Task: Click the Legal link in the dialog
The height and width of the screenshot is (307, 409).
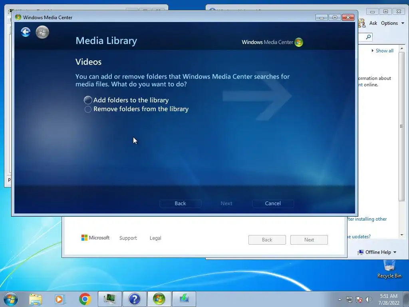Action: 155,238
